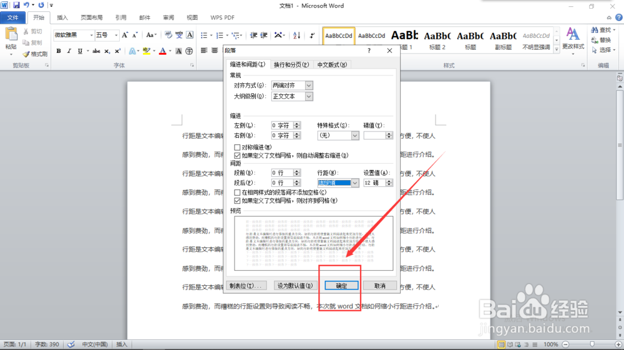This screenshot has height=350, width=624.
Task: Click the character shading icon
Action: point(178,51)
